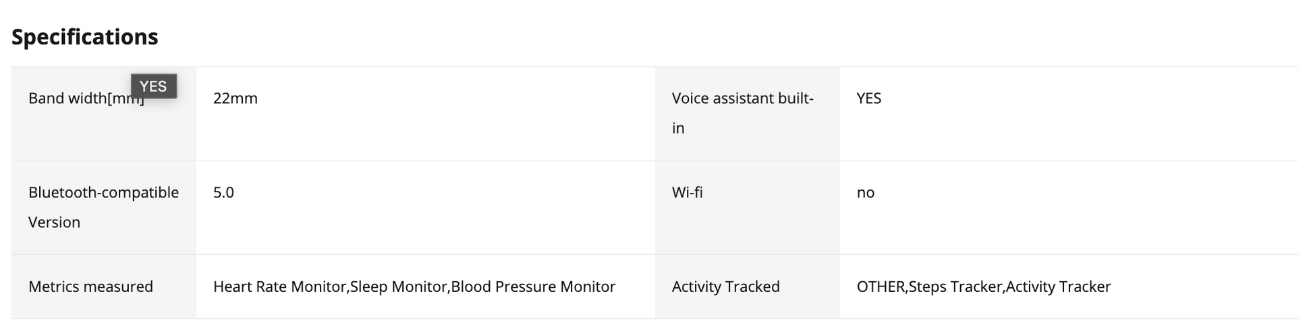The image size is (1313, 329).
Task: Select the Voice assistant built-in label
Action: click(743, 113)
